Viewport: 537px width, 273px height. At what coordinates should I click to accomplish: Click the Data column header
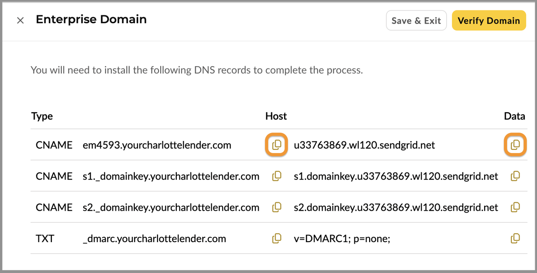pyautogui.click(x=515, y=116)
